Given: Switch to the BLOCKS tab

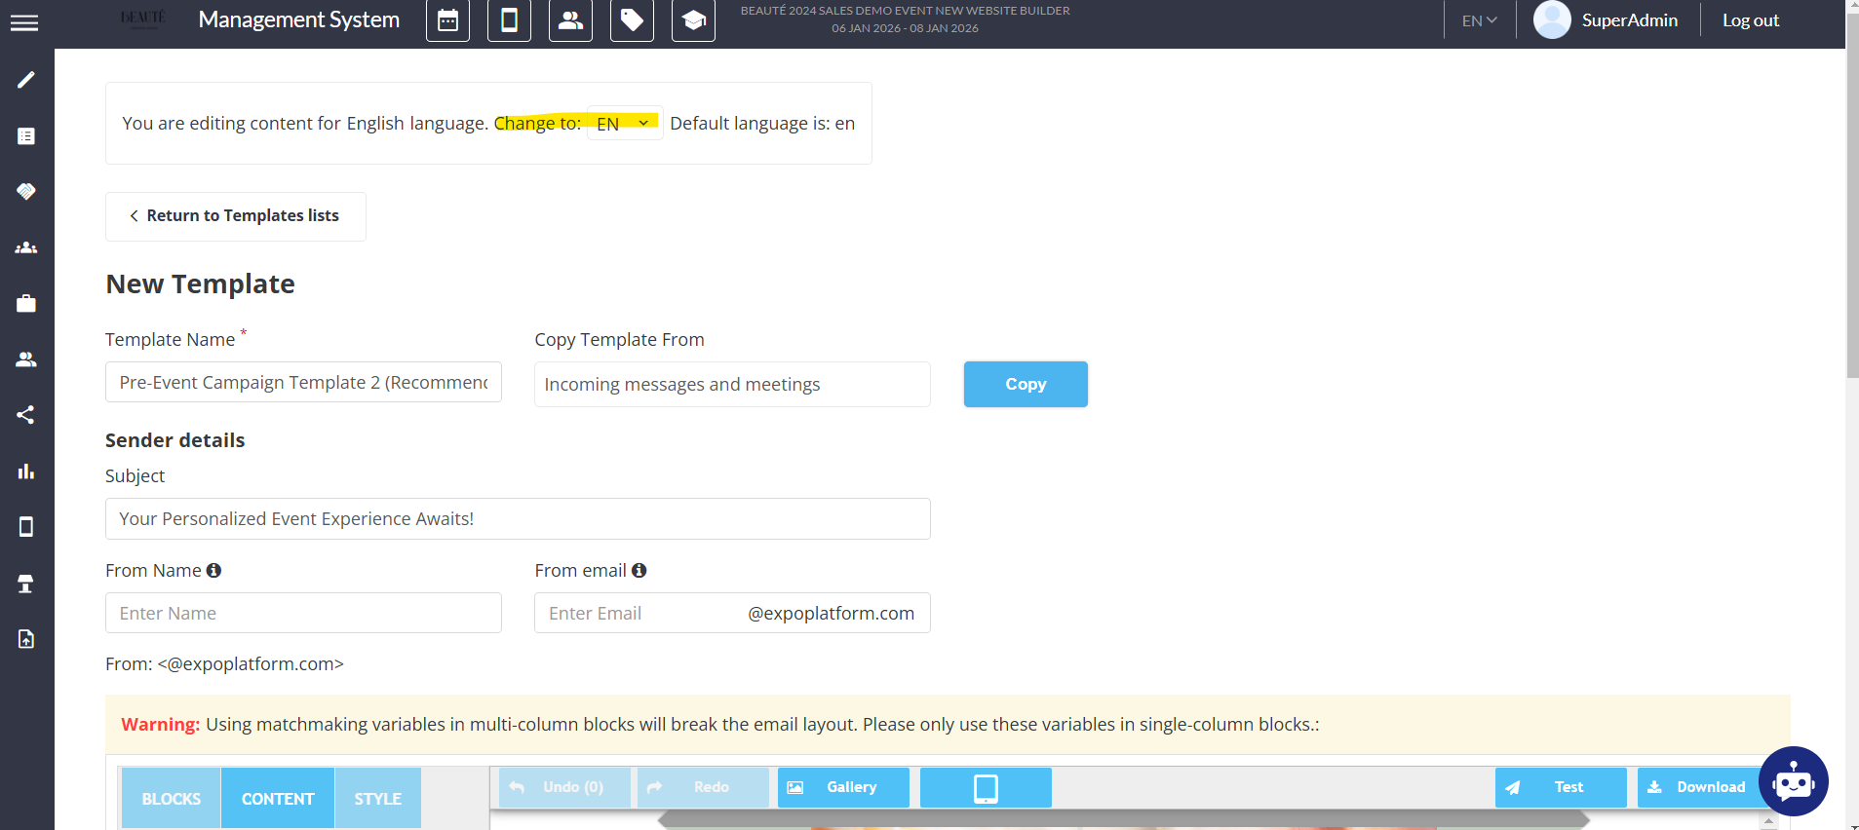Looking at the screenshot, I should [x=172, y=799].
